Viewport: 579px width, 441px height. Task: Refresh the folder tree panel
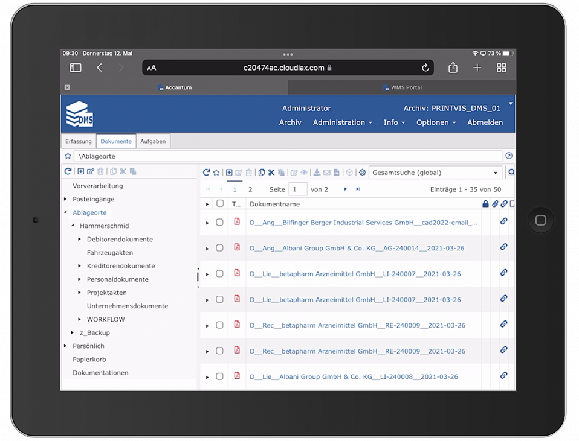(68, 172)
